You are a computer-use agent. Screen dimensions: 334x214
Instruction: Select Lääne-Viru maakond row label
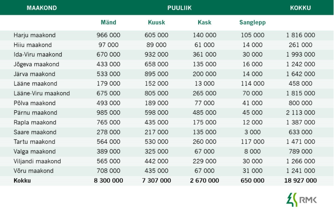tap(42, 93)
